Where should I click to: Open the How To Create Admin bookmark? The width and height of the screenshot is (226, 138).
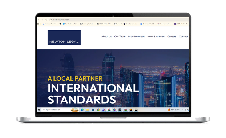point(70,24)
